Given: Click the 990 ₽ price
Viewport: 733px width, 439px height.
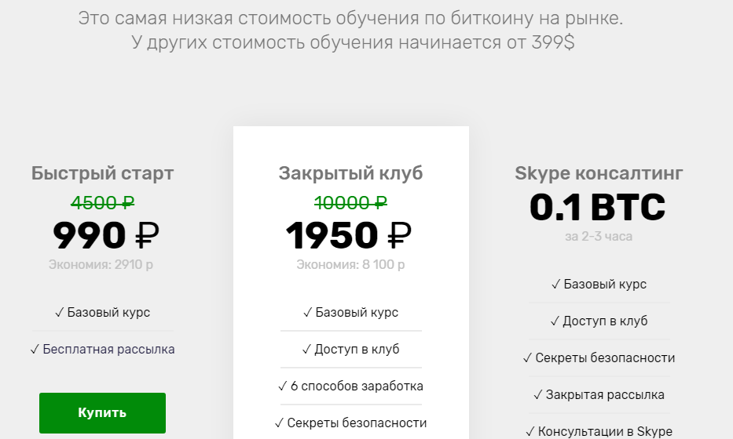Looking at the screenshot, I should click(106, 234).
